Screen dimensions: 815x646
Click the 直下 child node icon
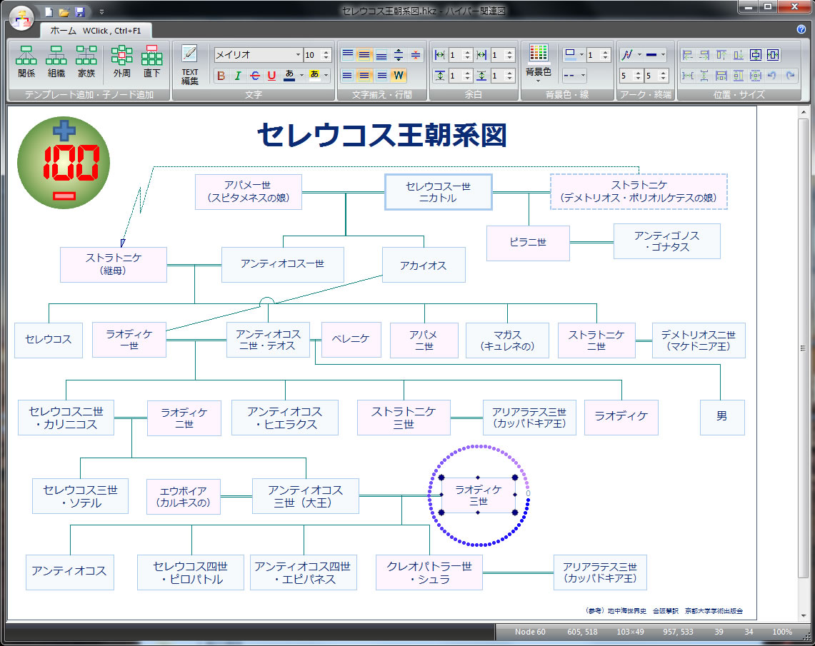[x=151, y=61]
